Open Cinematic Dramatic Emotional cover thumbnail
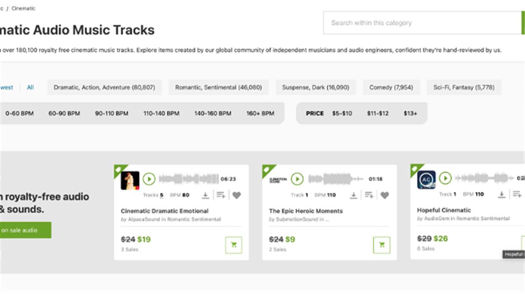Screen dimensions: 525x295 coord(130,180)
